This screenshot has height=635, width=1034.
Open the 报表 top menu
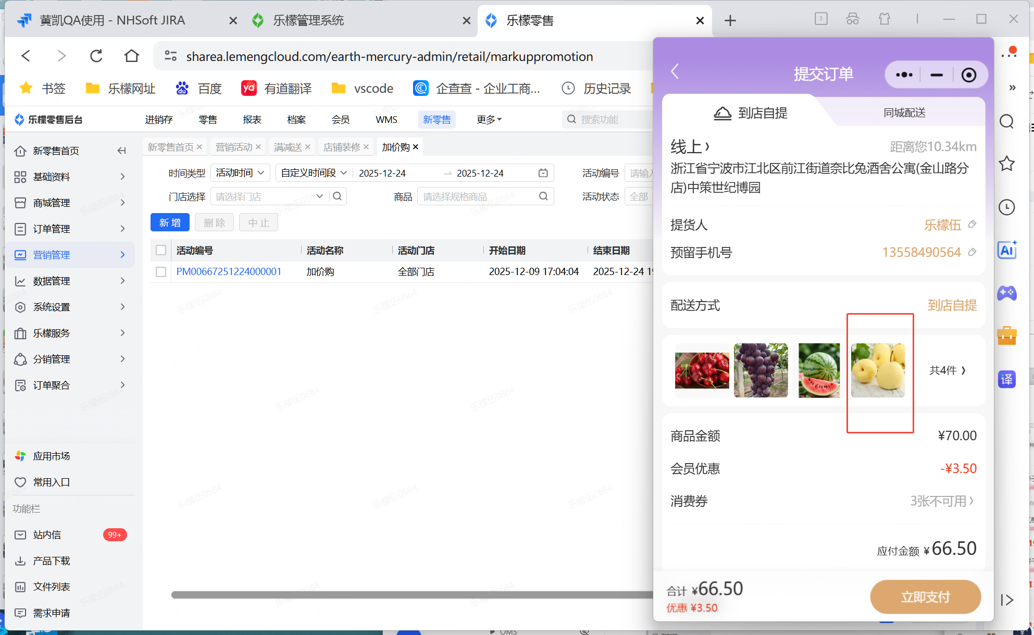click(x=252, y=120)
